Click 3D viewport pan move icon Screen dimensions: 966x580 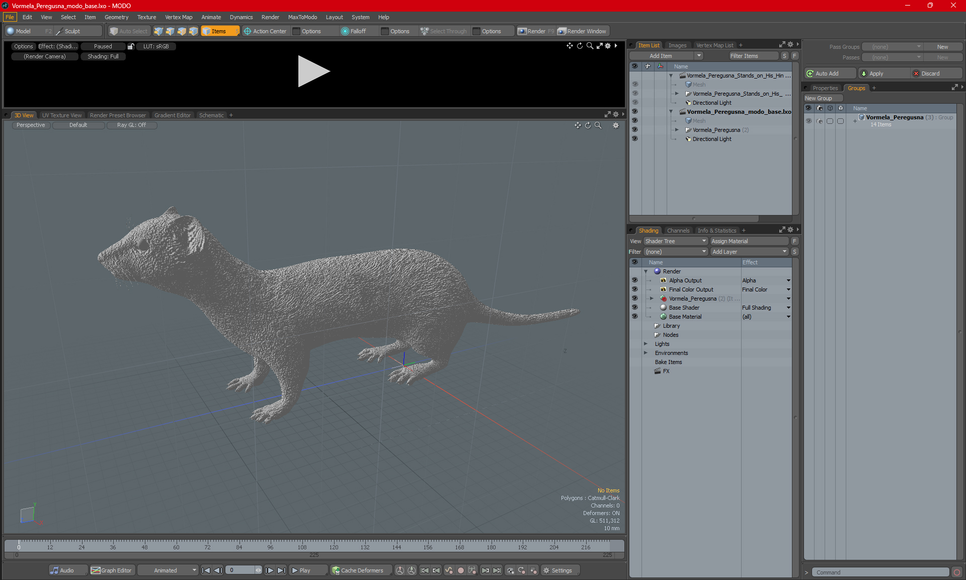point(578,125)
